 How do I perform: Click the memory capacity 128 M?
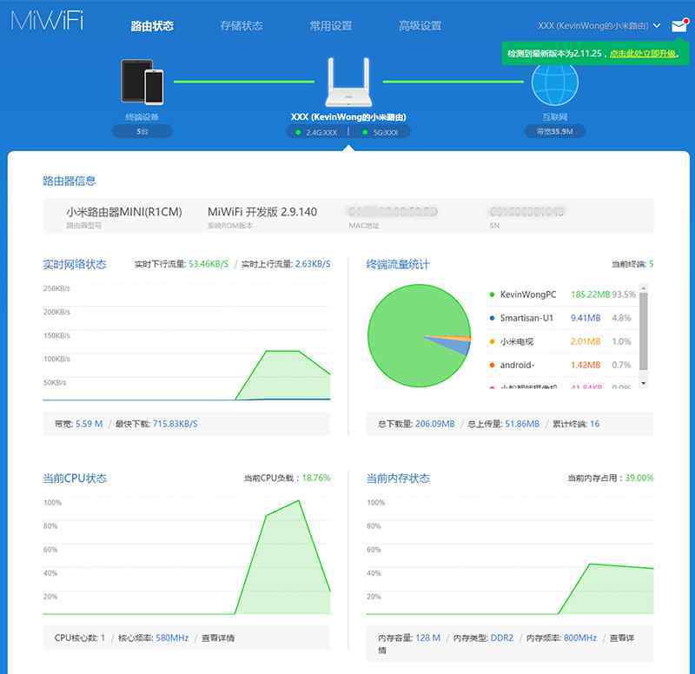tap(427, 638)
